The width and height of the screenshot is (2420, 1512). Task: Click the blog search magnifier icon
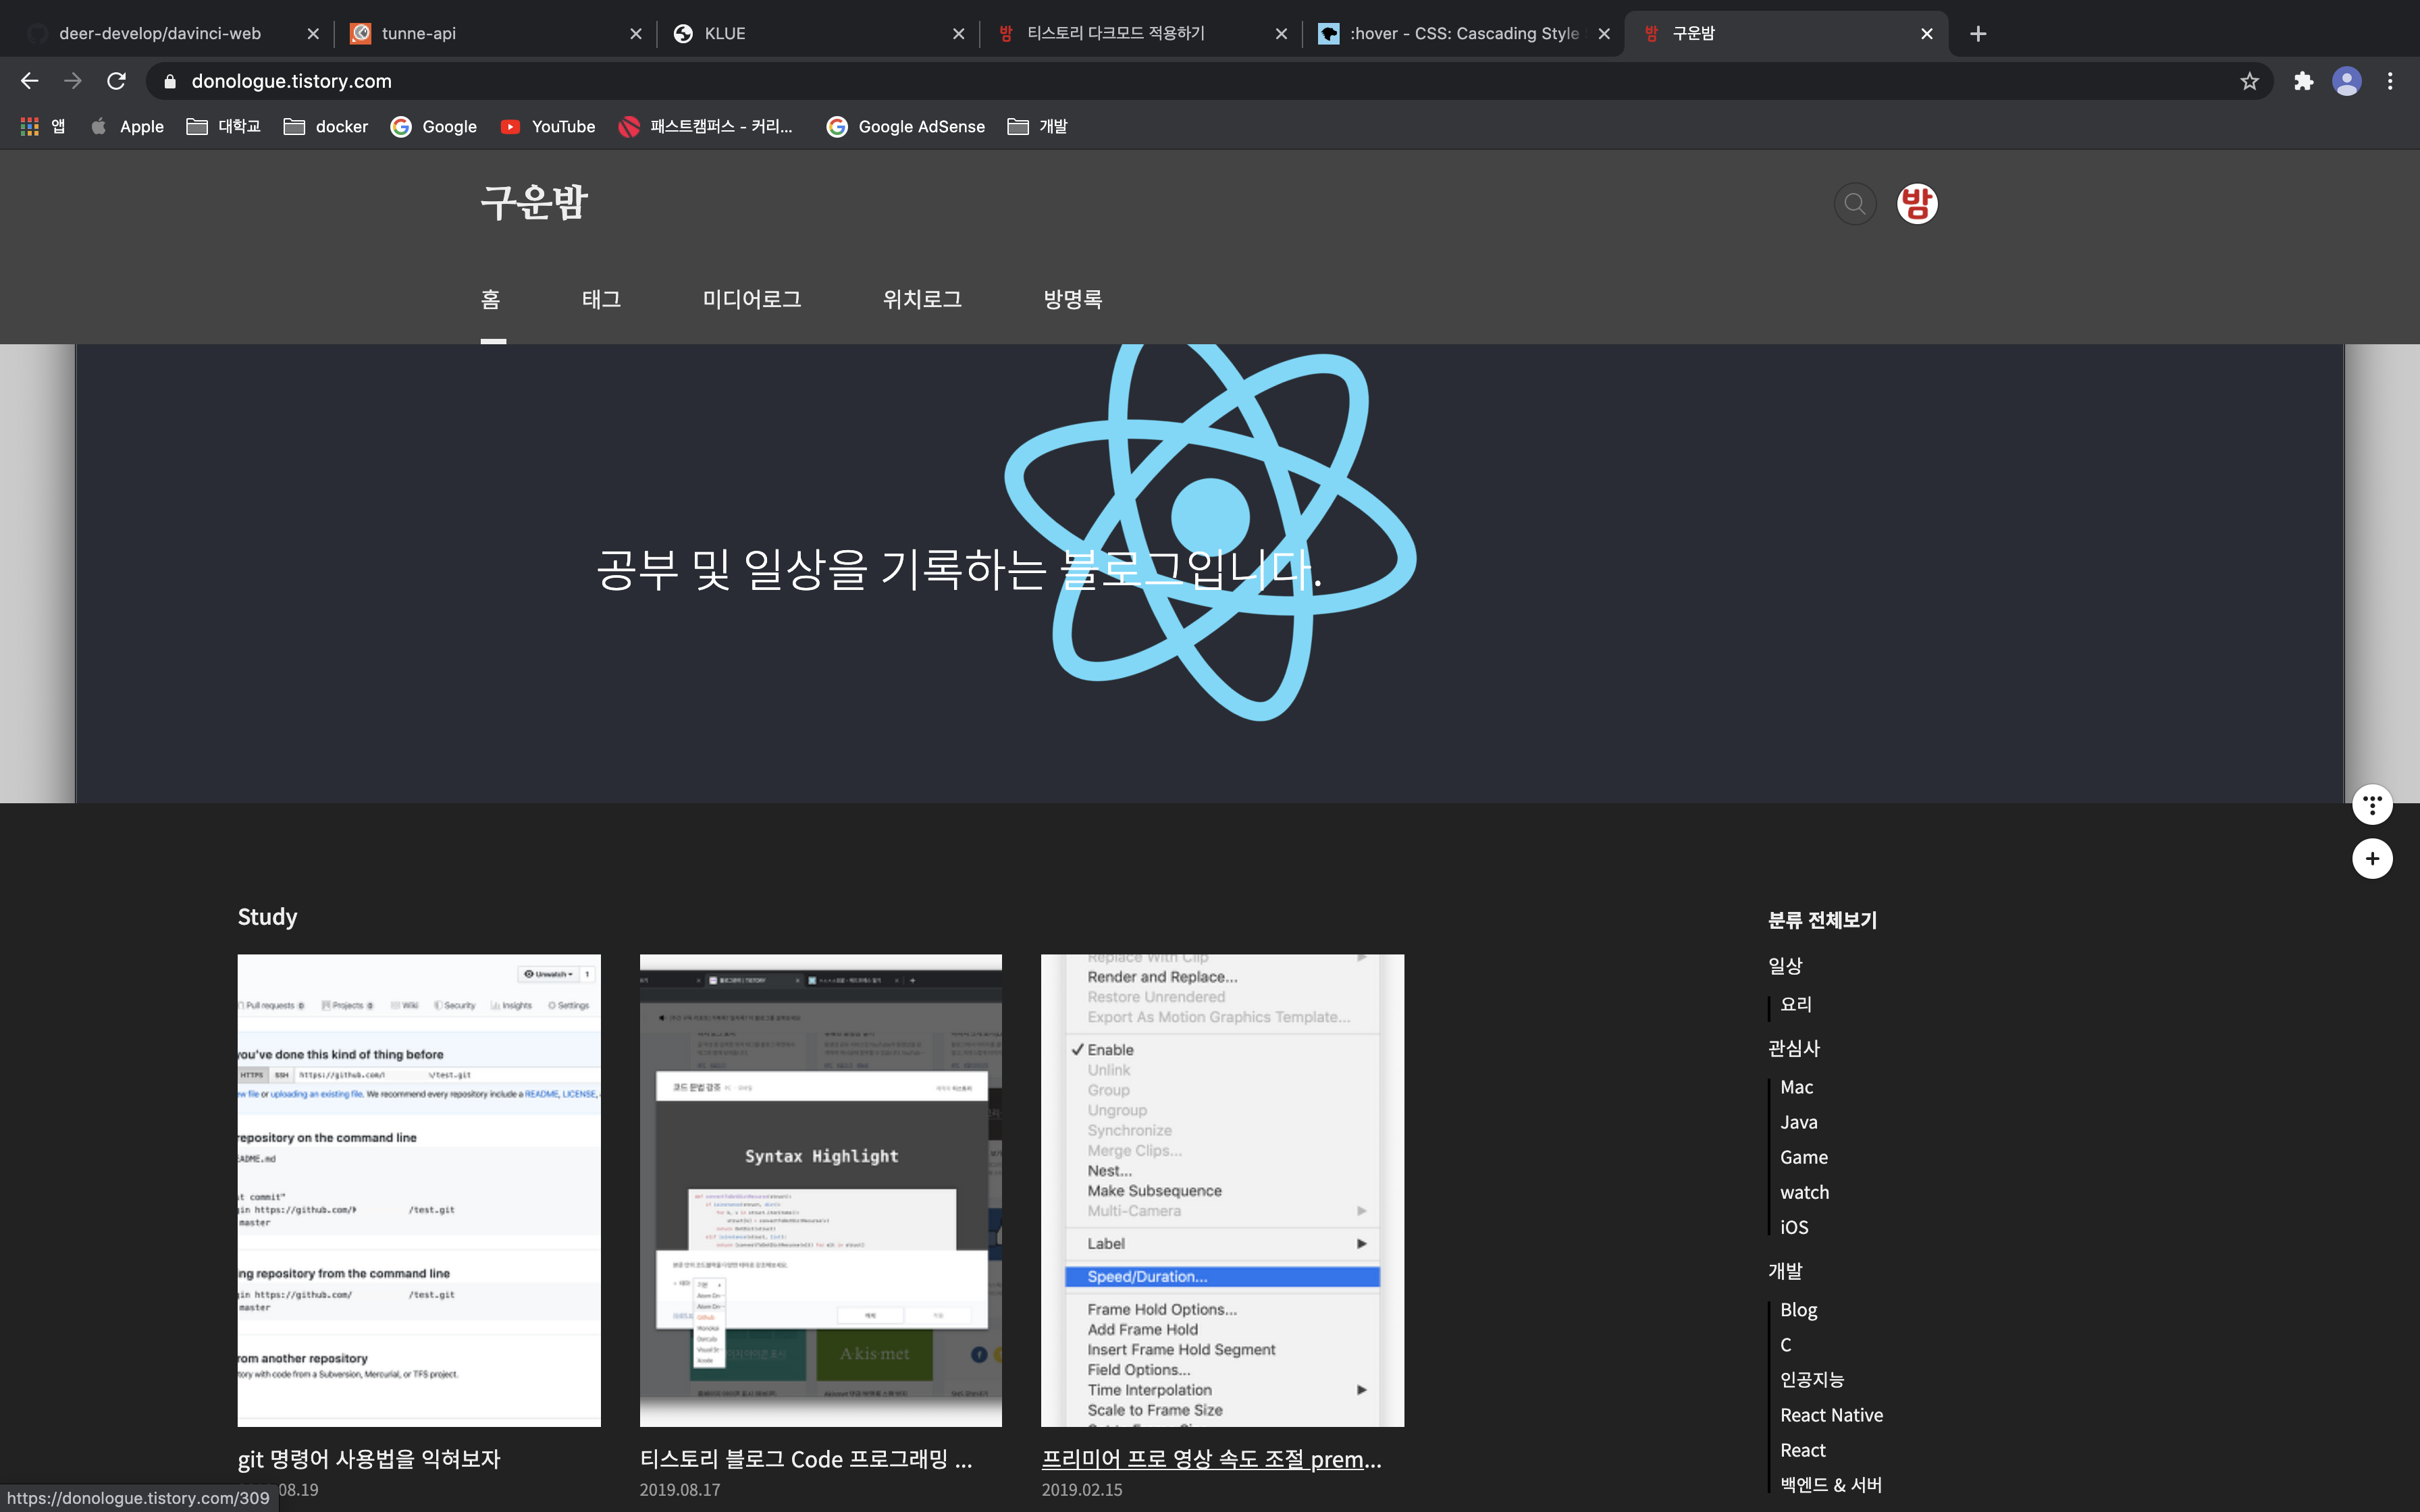pos(1855,204)
